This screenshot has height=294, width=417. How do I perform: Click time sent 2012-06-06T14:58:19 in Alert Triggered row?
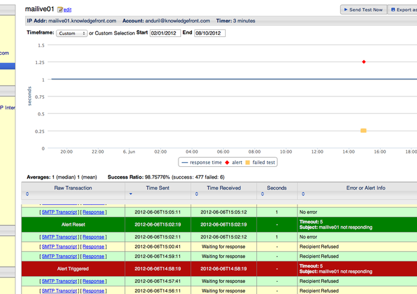point(158,269)
